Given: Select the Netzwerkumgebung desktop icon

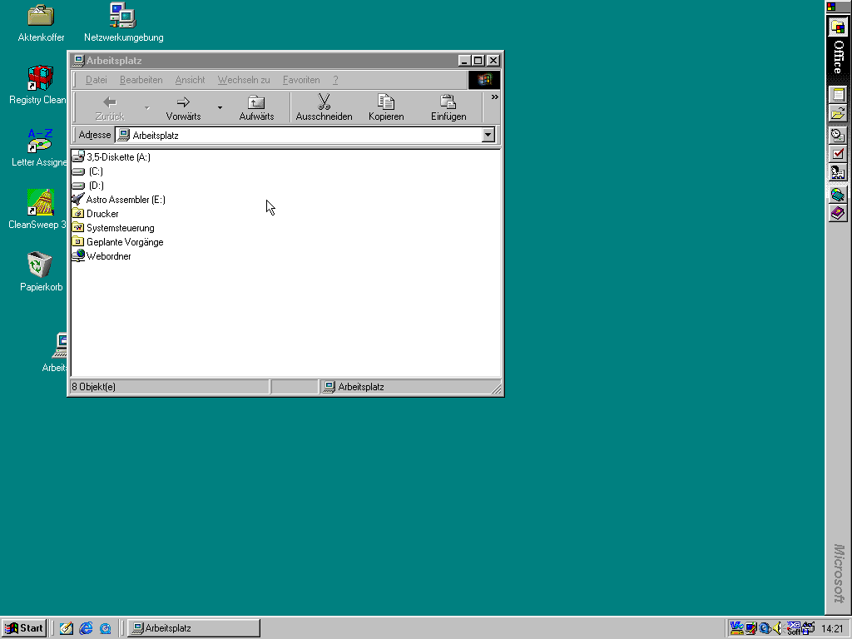Looking at the screenshot, I should [123, 15].
